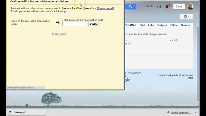Click the Details link under account activity
206x116 pixels.
coord(190,78)
